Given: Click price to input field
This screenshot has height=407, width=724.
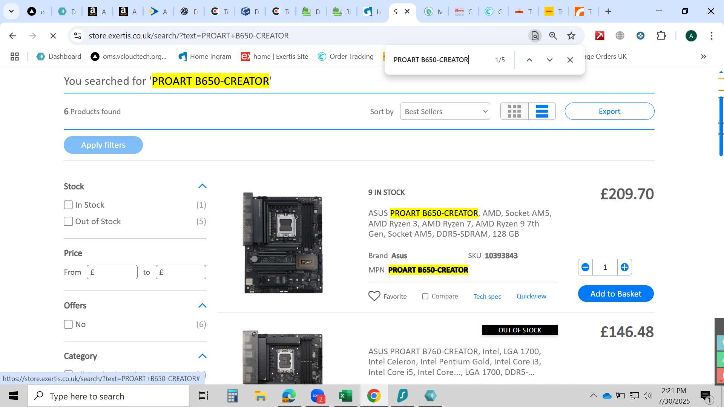Looking at the screenshot, I should point(181,272).
